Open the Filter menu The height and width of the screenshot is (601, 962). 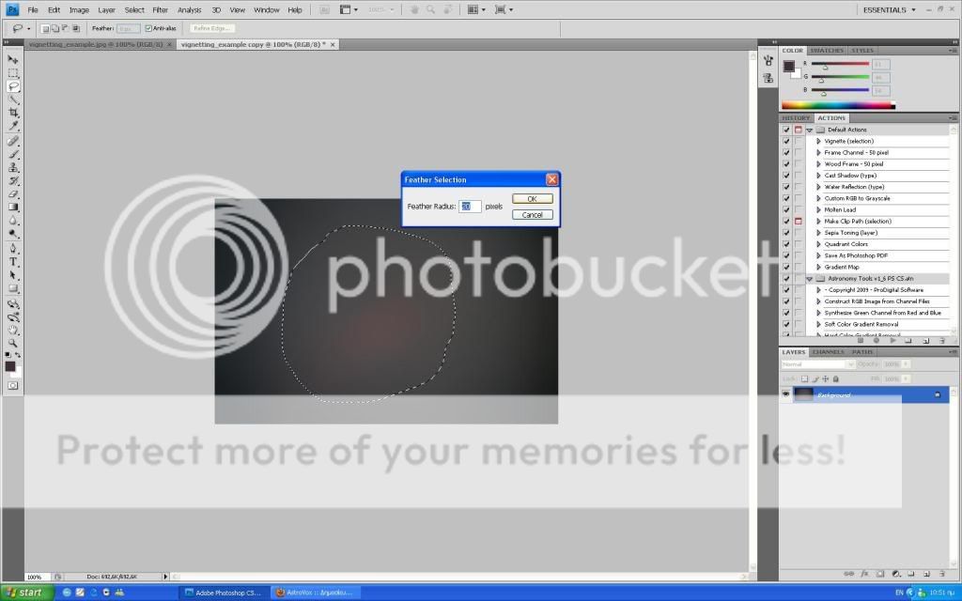point(160,9)
